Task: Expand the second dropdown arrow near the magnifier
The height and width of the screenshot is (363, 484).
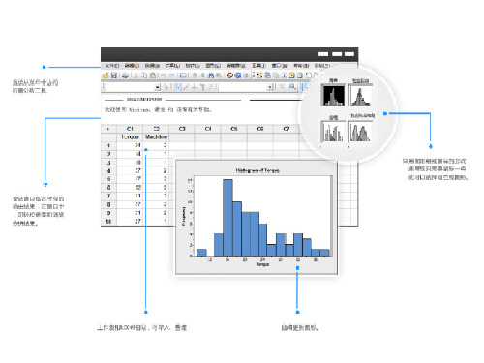Action: 271,87
